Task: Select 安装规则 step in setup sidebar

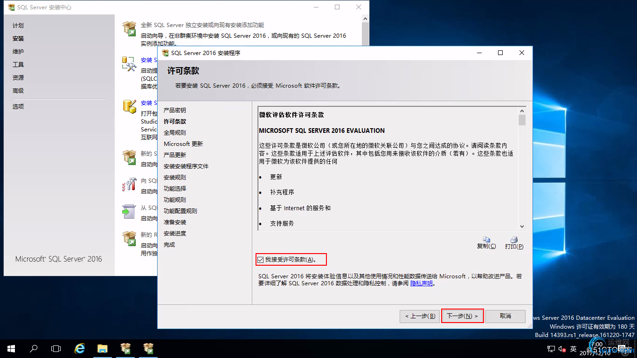Action: coord(175,177)
